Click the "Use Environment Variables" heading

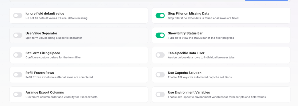(x=189, y=92)
